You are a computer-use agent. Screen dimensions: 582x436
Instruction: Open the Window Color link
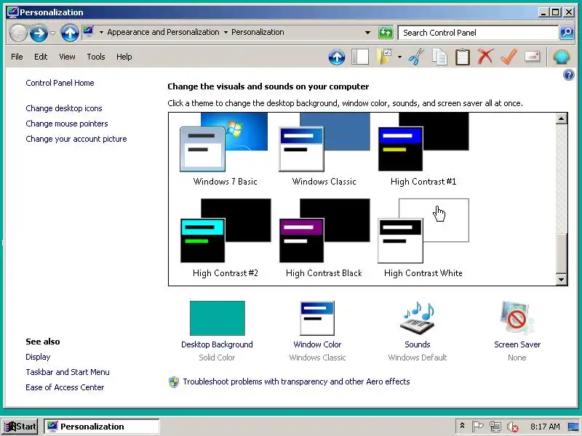coord(317,344)
